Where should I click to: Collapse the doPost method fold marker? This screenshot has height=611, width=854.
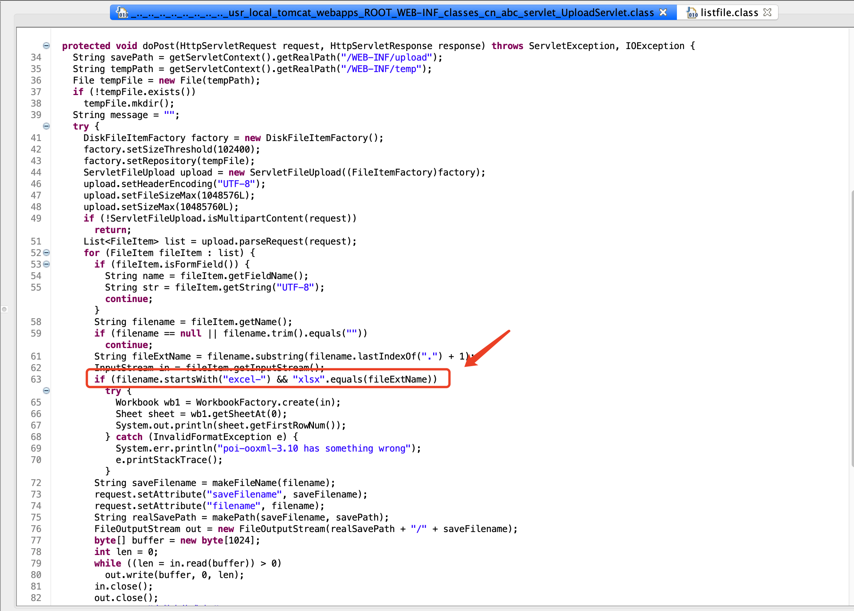[46, 46]
